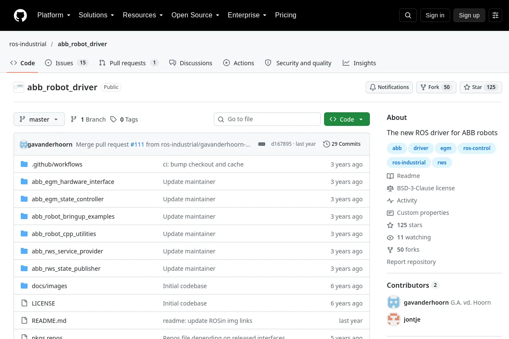The width and height of the screenshot is (509, 339).
Task: Select the Code tab
Action: point(22,63)
